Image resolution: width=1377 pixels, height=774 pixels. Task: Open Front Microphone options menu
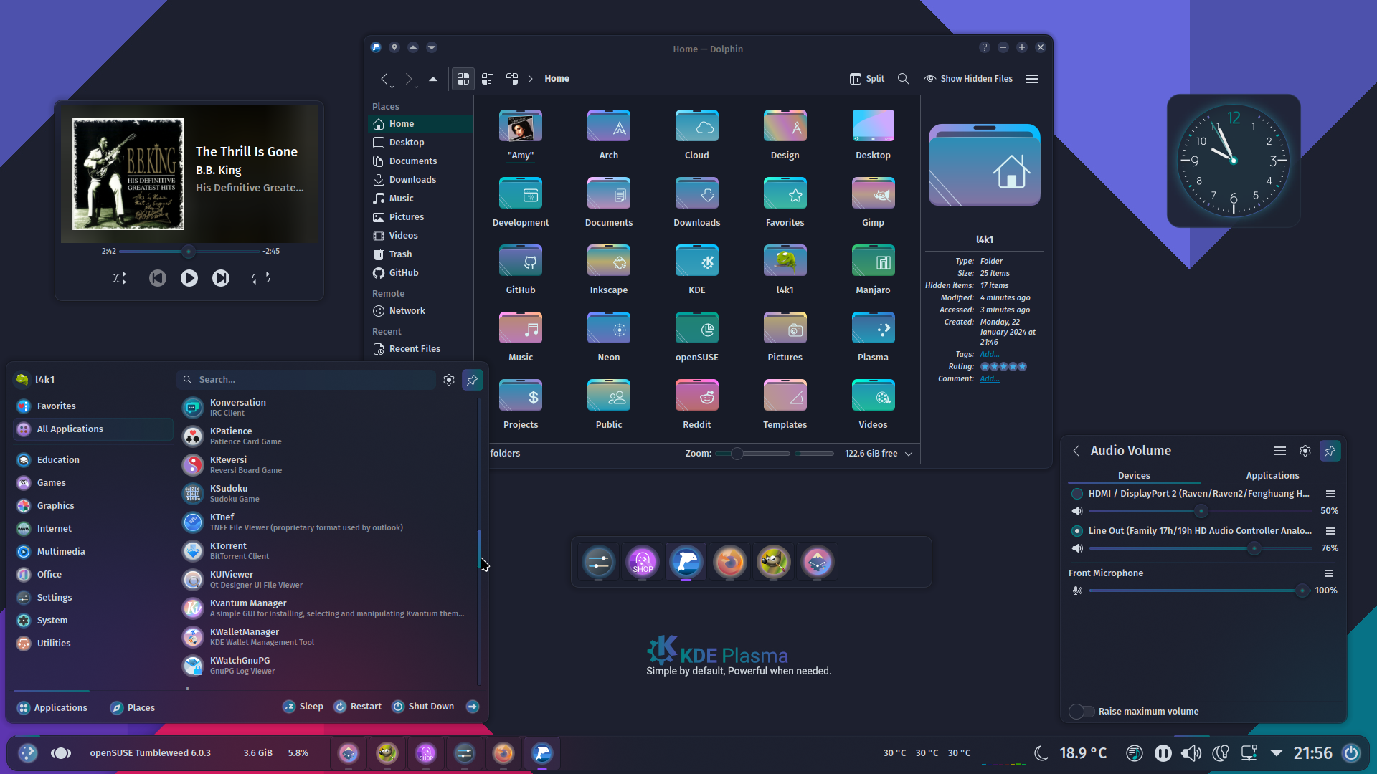[x=1329, y=573]
